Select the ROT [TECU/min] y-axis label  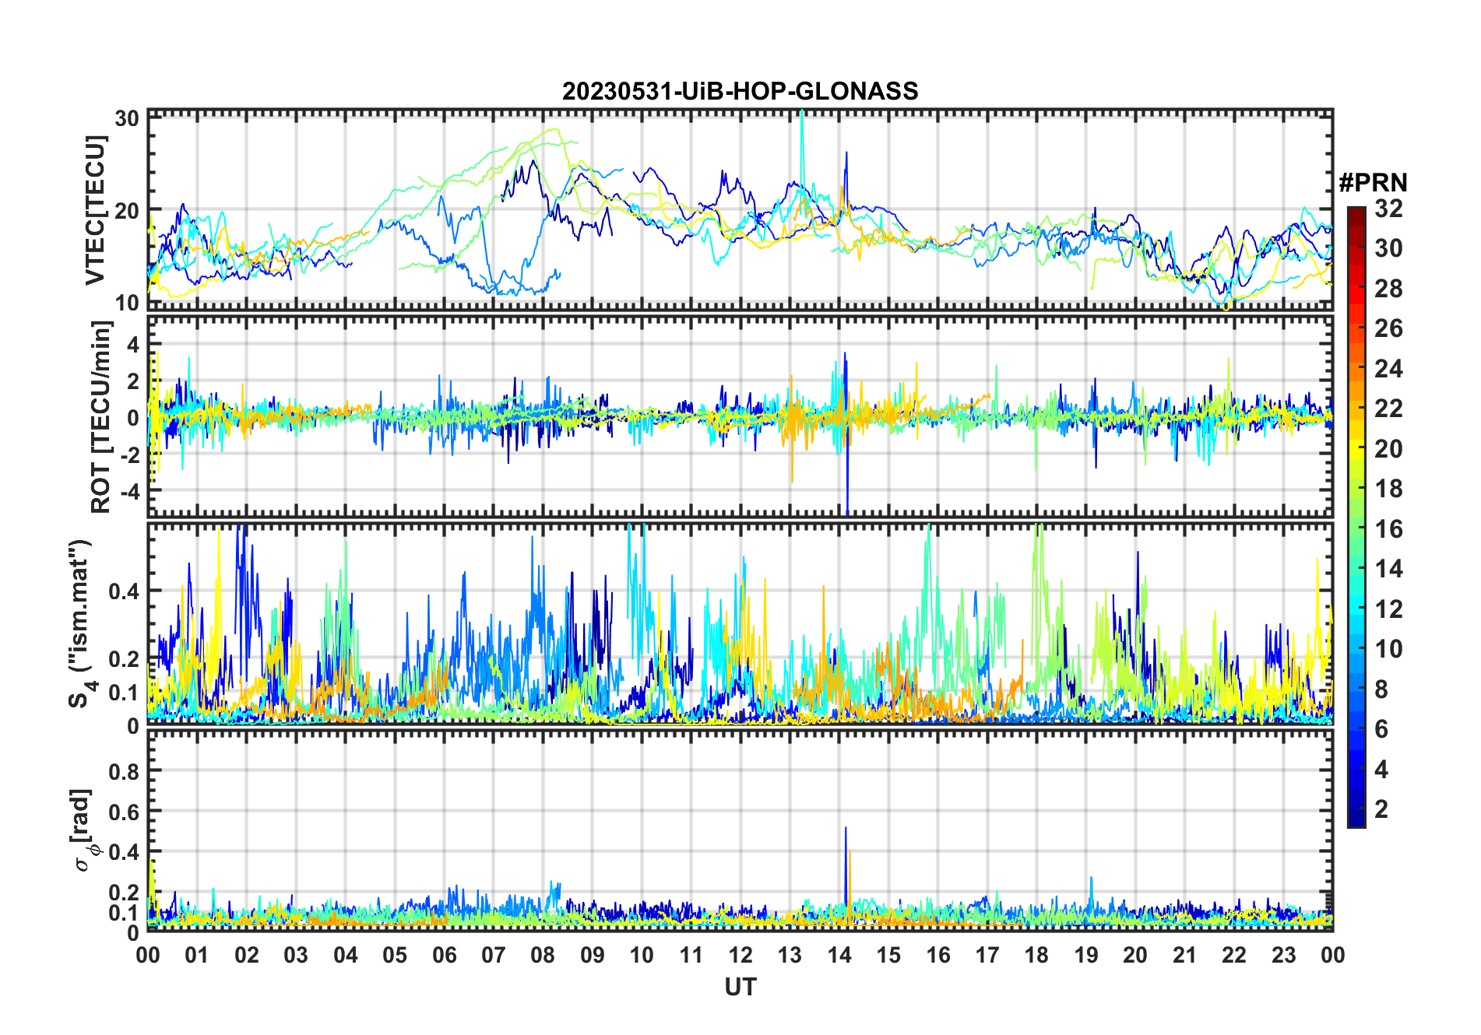[101, 416]
